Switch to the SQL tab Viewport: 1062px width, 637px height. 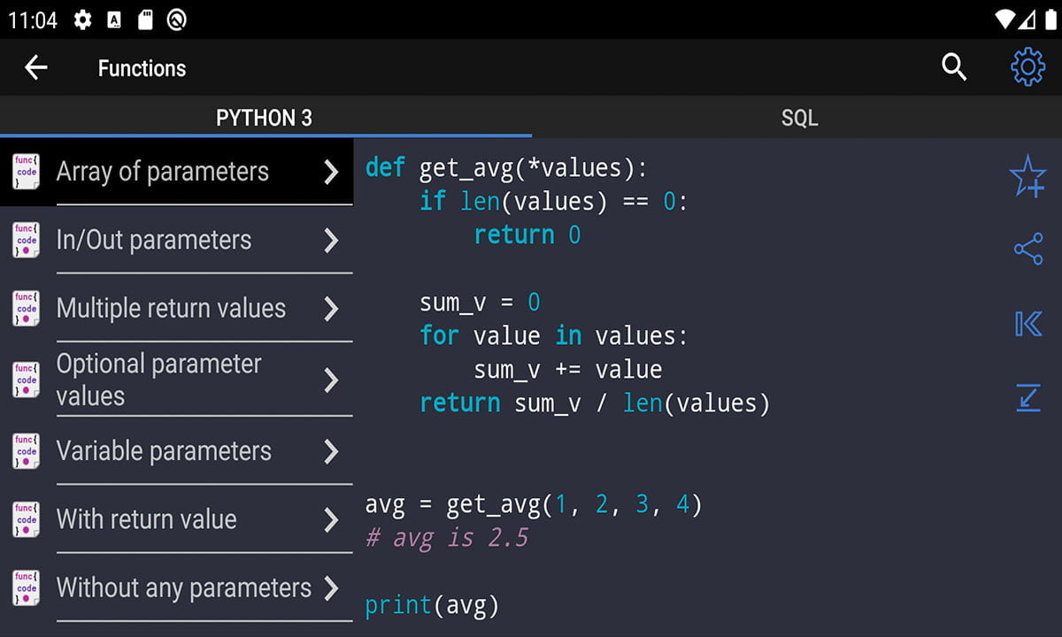pos(799,118)
